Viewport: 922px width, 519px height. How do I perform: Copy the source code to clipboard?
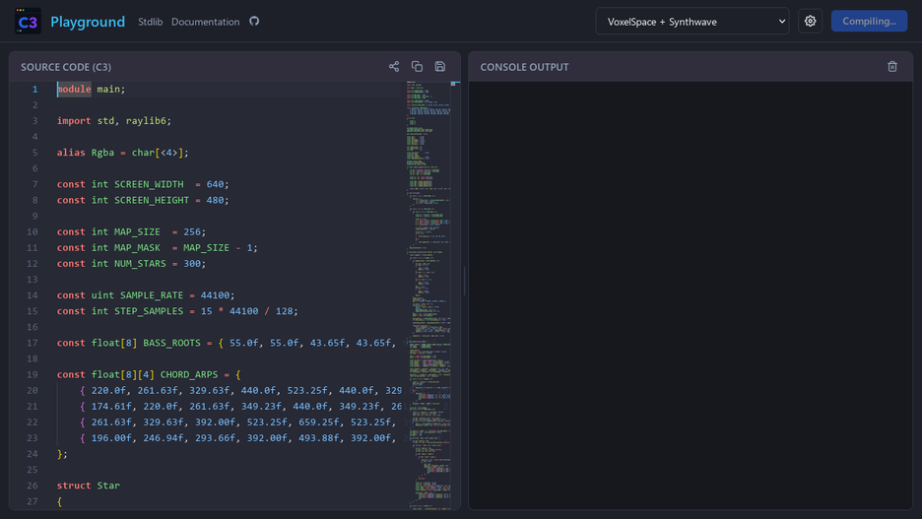click(x=417, y=66)
